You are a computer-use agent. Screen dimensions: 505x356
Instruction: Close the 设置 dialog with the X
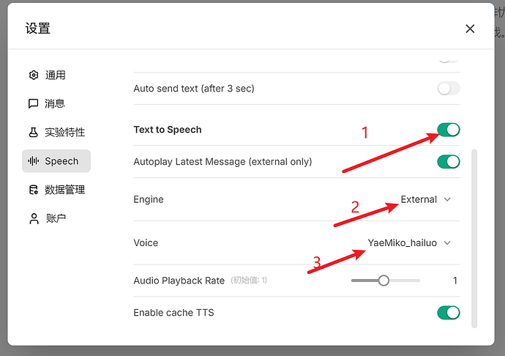click(x=470, y=29)
